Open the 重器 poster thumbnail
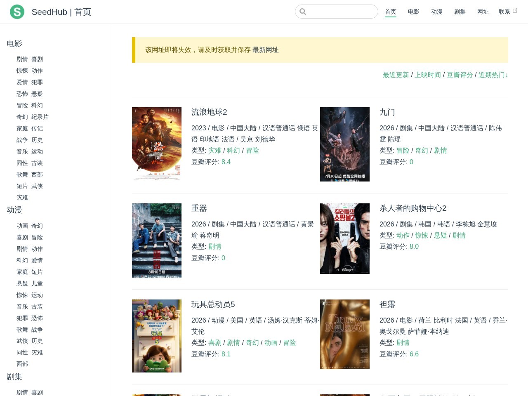The height and width of the screenshot is (396, 528). tap(157, 240)
